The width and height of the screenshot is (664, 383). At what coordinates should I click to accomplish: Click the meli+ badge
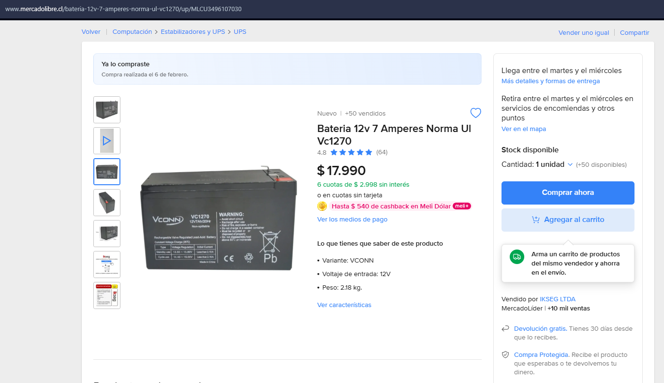462,206
